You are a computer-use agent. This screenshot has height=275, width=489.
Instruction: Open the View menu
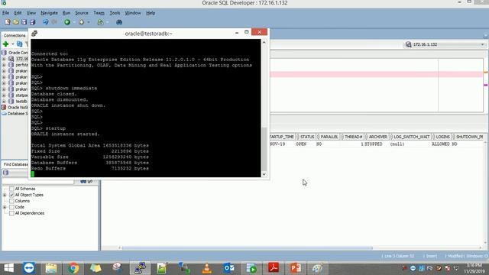[x=31, y=13]
